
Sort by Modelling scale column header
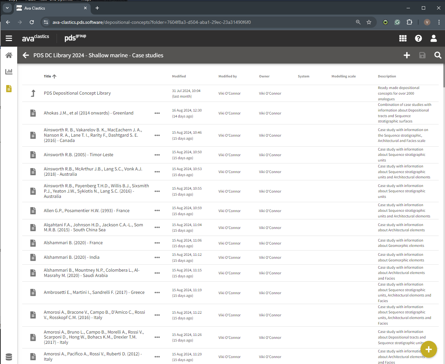coord(343,76)
